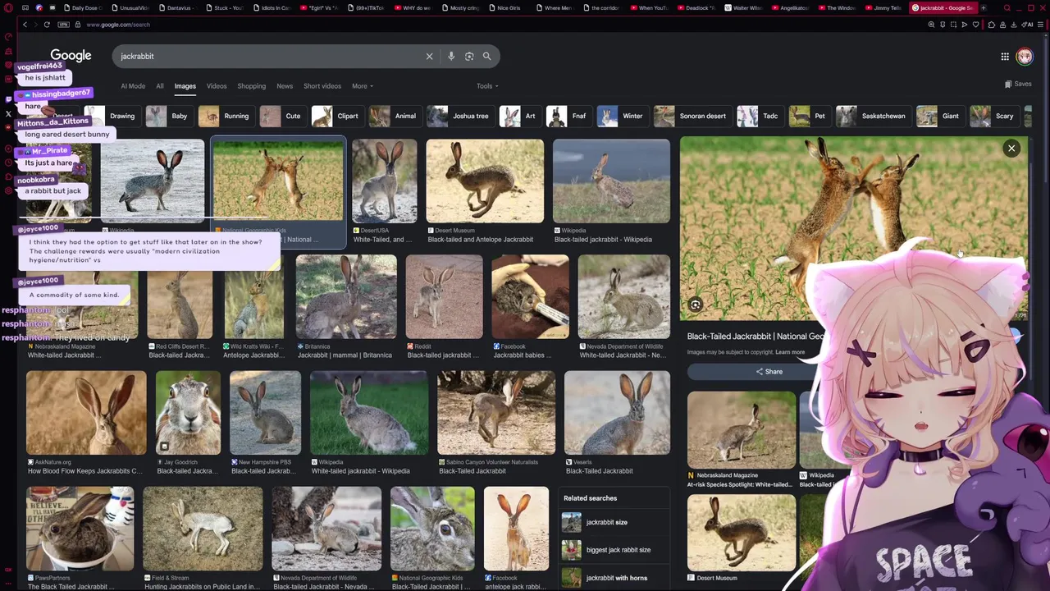Filter images by Drawing chip
This screenshot has width=1050, height=591.
point(111,116)
